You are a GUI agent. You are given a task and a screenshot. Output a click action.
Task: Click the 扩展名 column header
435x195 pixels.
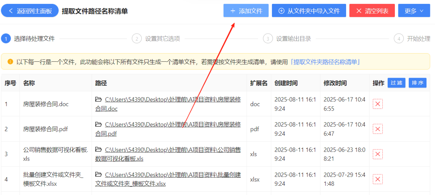click(x=259, y=83)
